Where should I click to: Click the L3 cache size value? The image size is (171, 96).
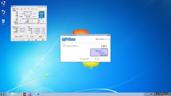(37, 33)
